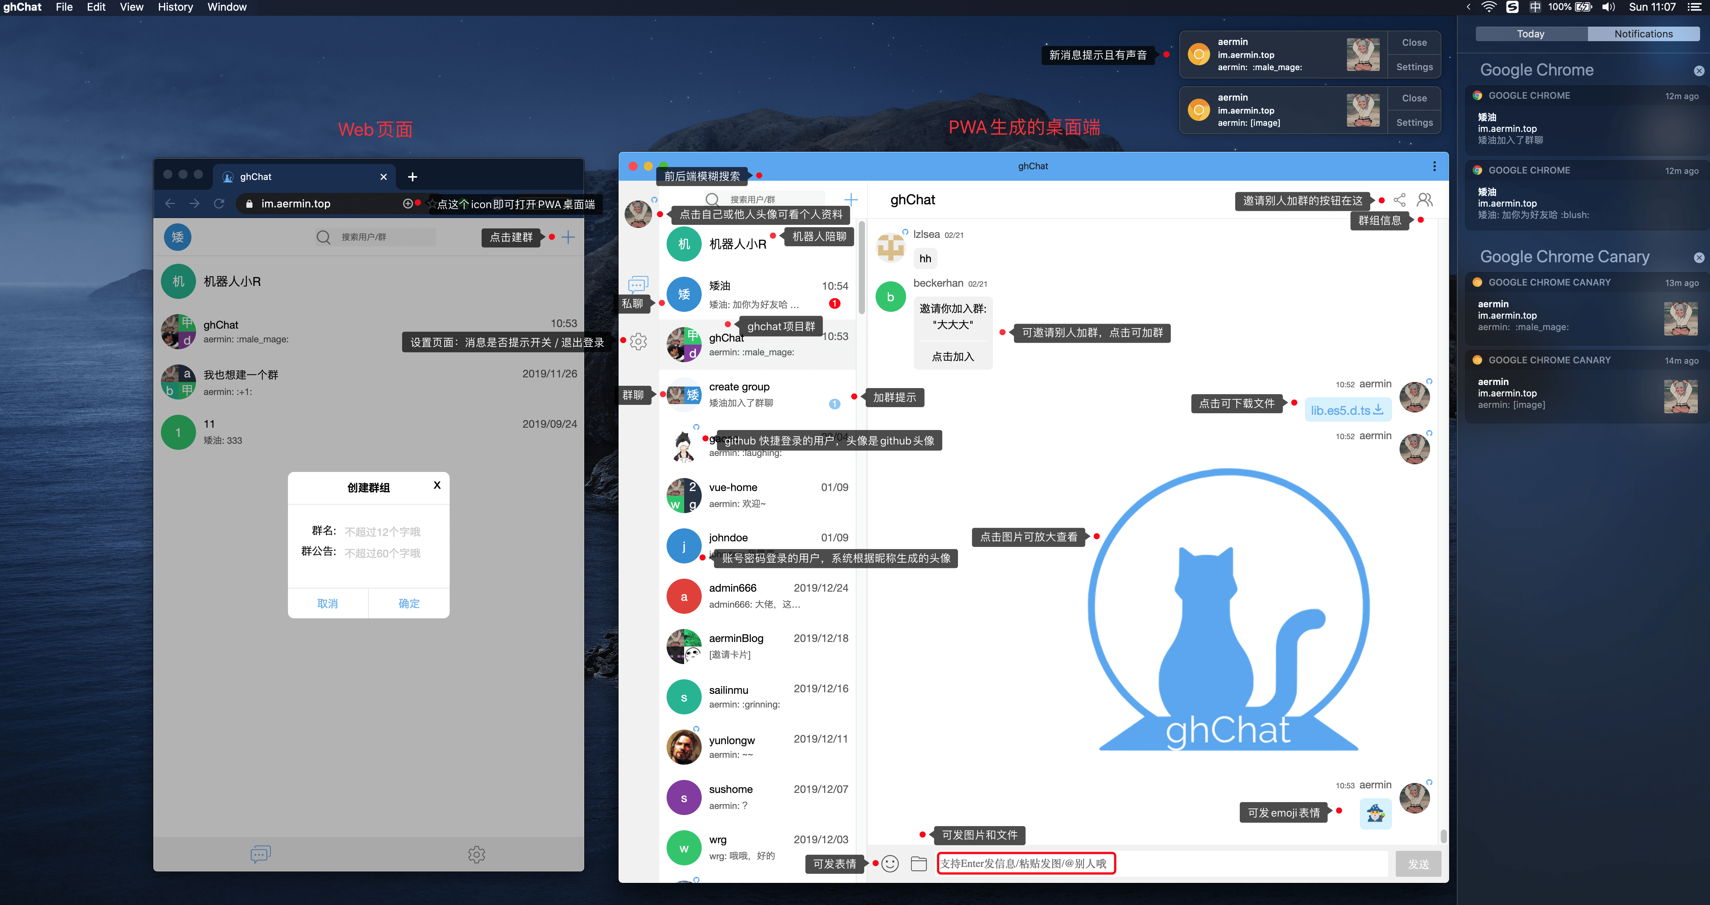Click 确定 in create group dialog
This screenshot has height=905, width=1710.
point(409,603)
